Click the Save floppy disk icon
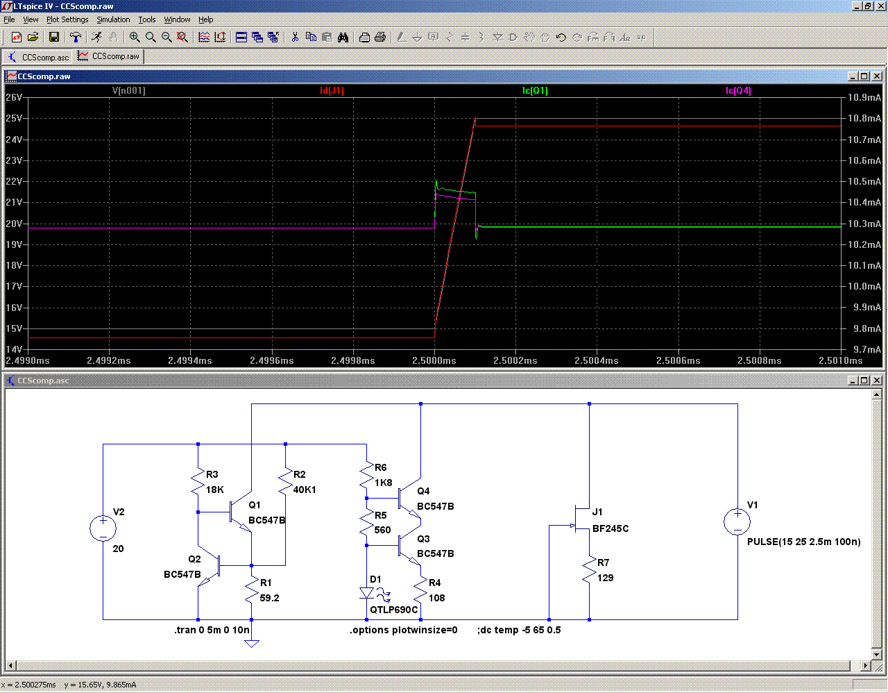 (54, 37)
